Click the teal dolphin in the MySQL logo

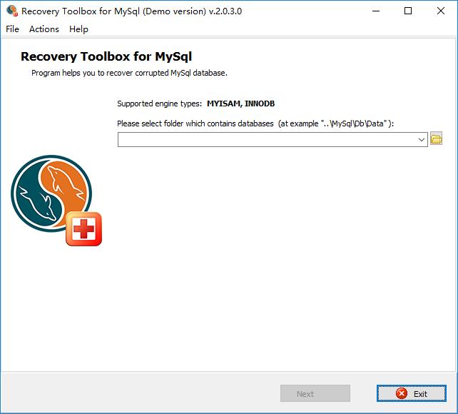coord(38,203)
